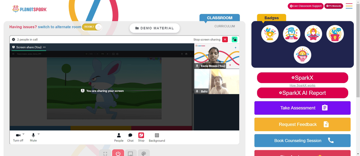360x156 pixels.
Task: Open the color palette icon button
Action: point(144,153)
